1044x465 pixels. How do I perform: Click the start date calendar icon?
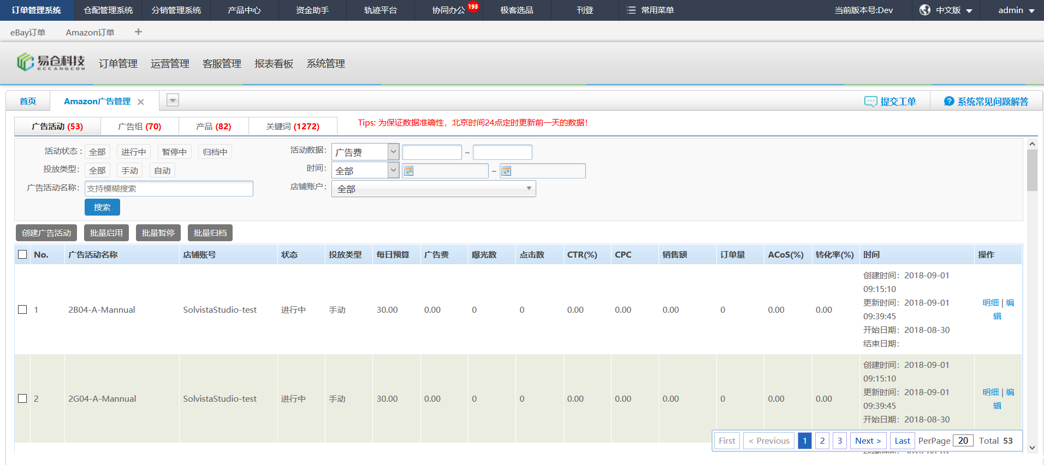[408, 171]
